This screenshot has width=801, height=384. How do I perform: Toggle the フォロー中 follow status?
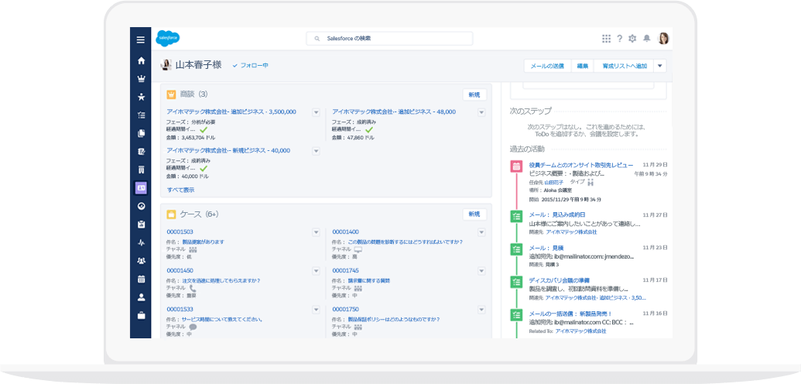point(250,66)
